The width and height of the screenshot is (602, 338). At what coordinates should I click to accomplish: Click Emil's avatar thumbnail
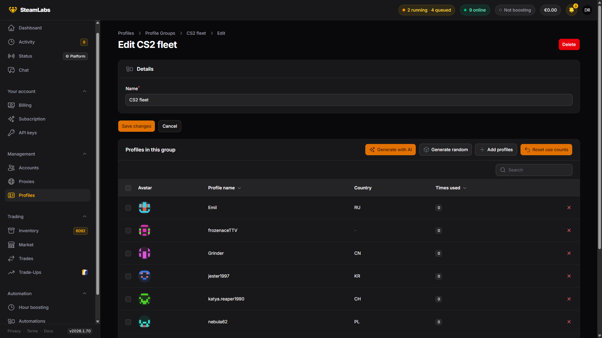(x=145, y=207)
